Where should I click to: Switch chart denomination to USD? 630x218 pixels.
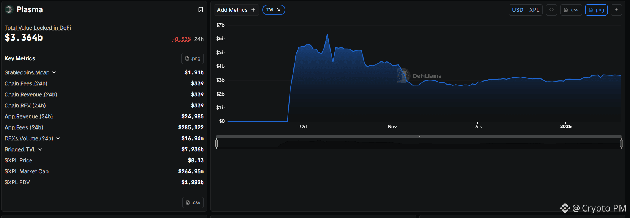pyautogui.click(x=518, y=10)
